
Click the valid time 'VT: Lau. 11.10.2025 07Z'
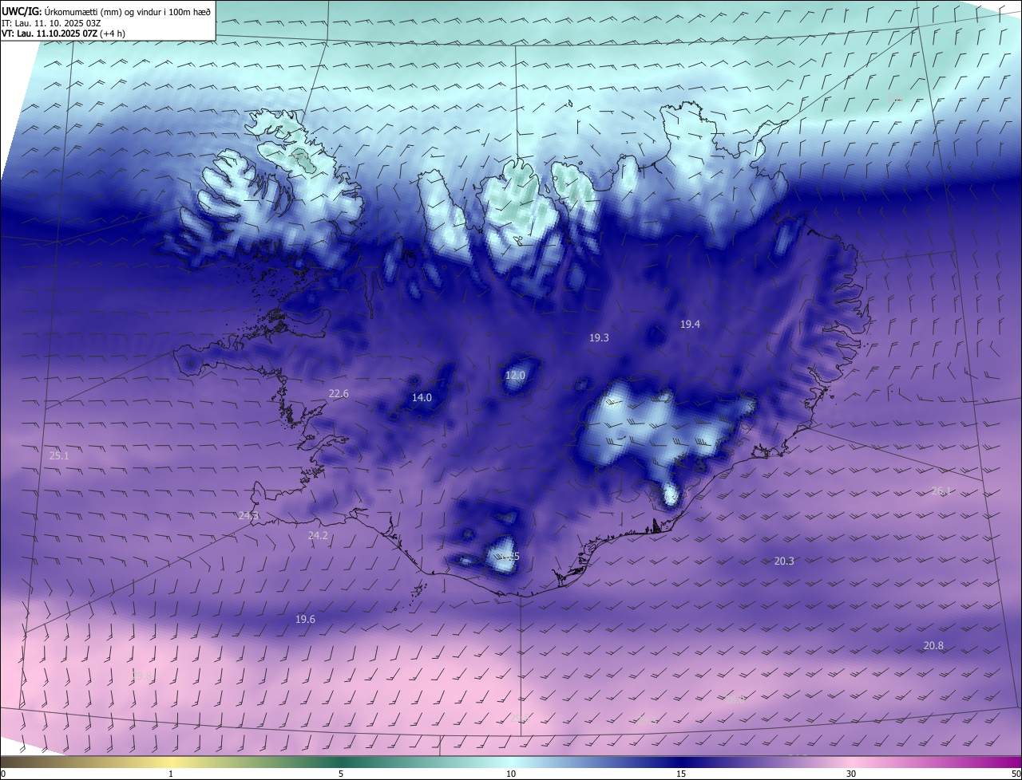tap(50, 33)
